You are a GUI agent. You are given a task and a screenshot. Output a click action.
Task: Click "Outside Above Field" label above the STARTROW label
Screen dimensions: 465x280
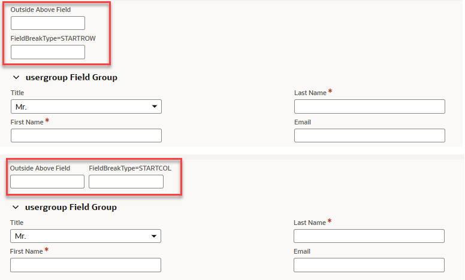(x=41, y=10)
